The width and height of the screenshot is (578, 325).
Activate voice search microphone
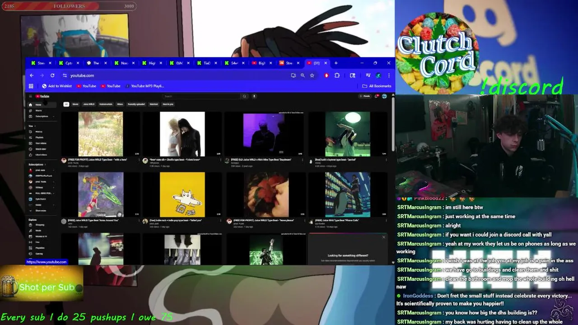(254, 96)
